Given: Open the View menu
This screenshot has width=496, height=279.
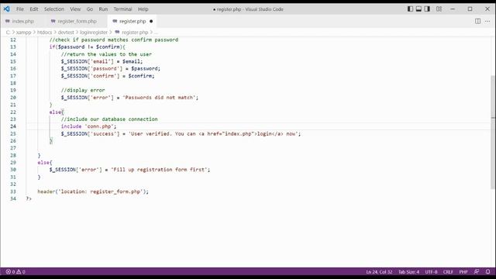Looking at the screenshot, I should tap(75, 9).
